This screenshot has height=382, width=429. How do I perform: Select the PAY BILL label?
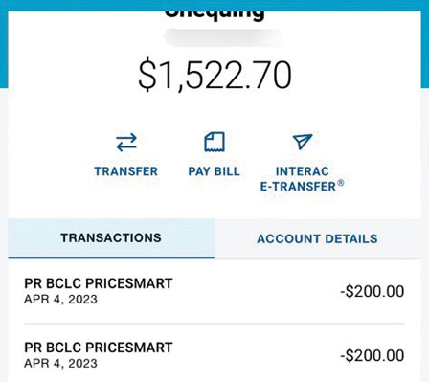point(214,171)
